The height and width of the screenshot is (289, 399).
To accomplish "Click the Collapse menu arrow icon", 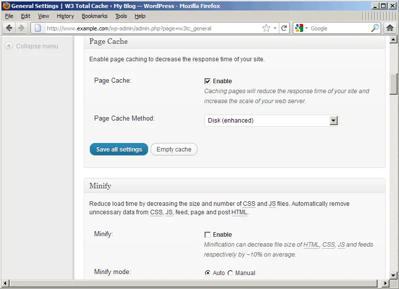I will click(x=8, y=46).
